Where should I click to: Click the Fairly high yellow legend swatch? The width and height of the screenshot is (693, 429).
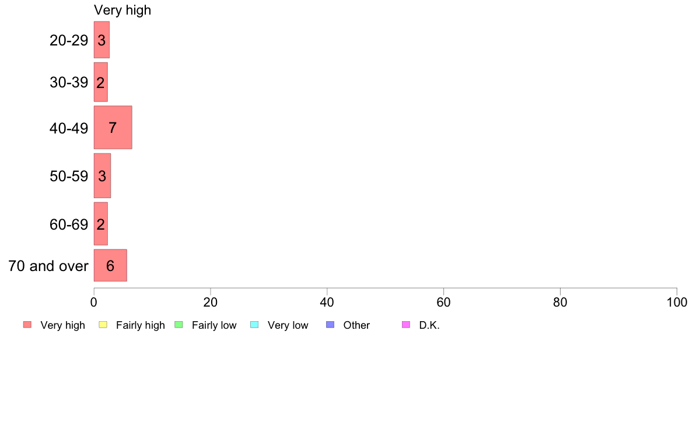(x=103, y=325)
